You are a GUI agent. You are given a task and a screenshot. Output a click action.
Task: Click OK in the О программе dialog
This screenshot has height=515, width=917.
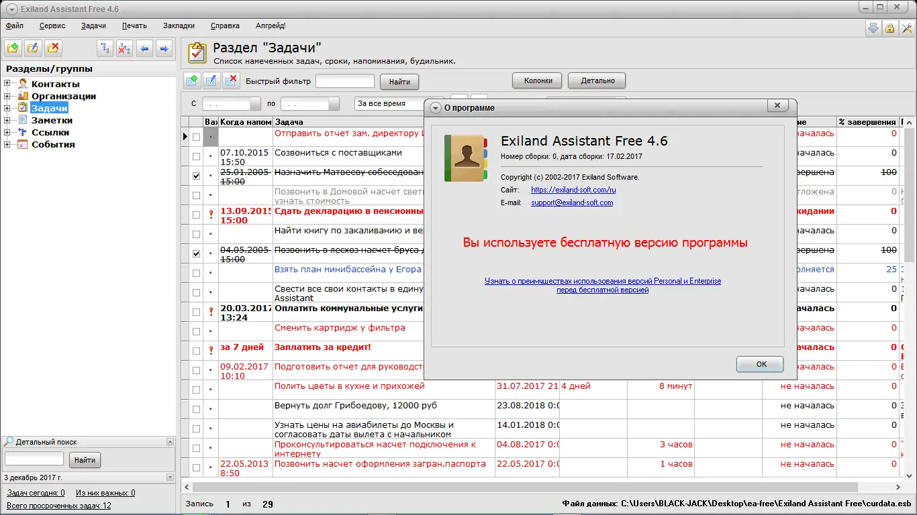pyautogui.click(x=761, y=364)
